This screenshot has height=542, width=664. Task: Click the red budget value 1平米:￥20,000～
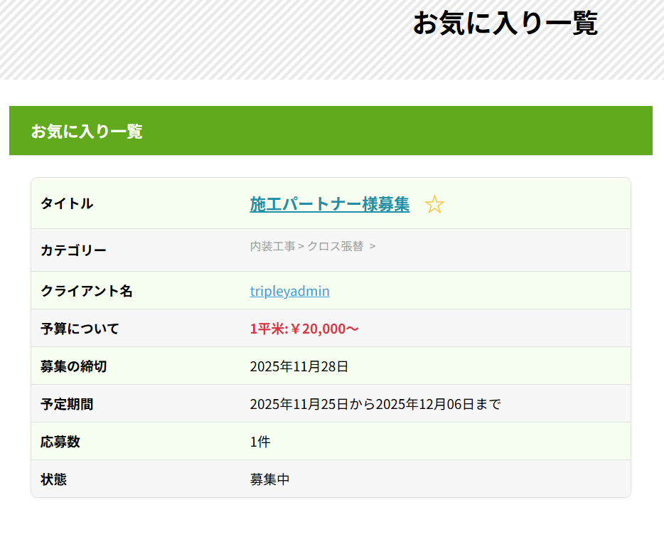tap(304, 329)
